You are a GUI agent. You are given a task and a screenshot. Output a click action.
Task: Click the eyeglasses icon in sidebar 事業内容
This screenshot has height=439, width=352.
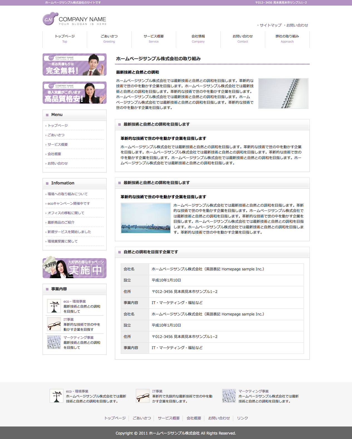tap(54, 324)
